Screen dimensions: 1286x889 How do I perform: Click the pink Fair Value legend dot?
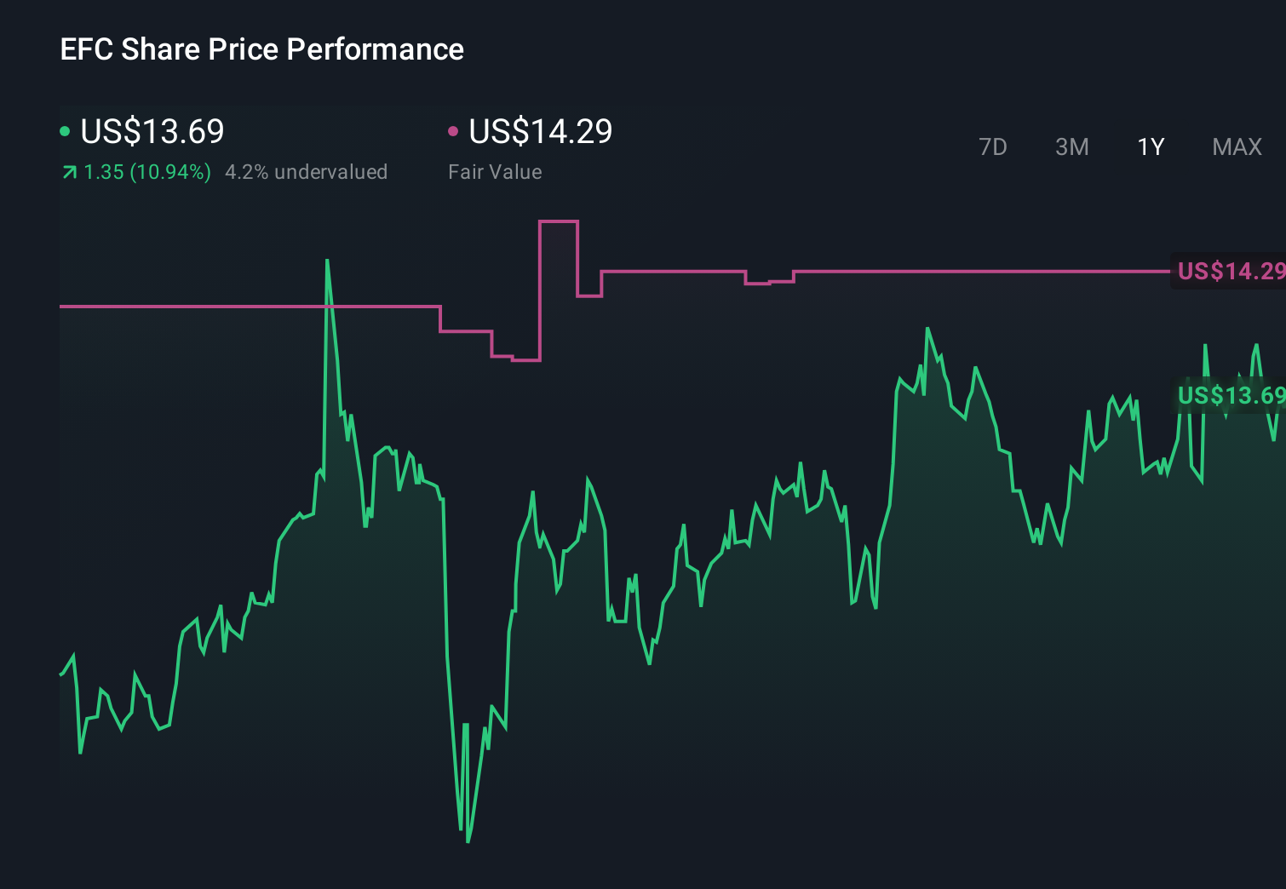(x=454, y=130)
